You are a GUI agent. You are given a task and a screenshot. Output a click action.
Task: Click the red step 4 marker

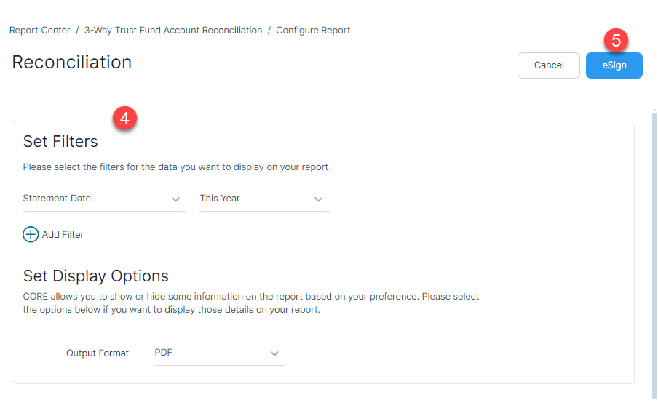(124, 119)
